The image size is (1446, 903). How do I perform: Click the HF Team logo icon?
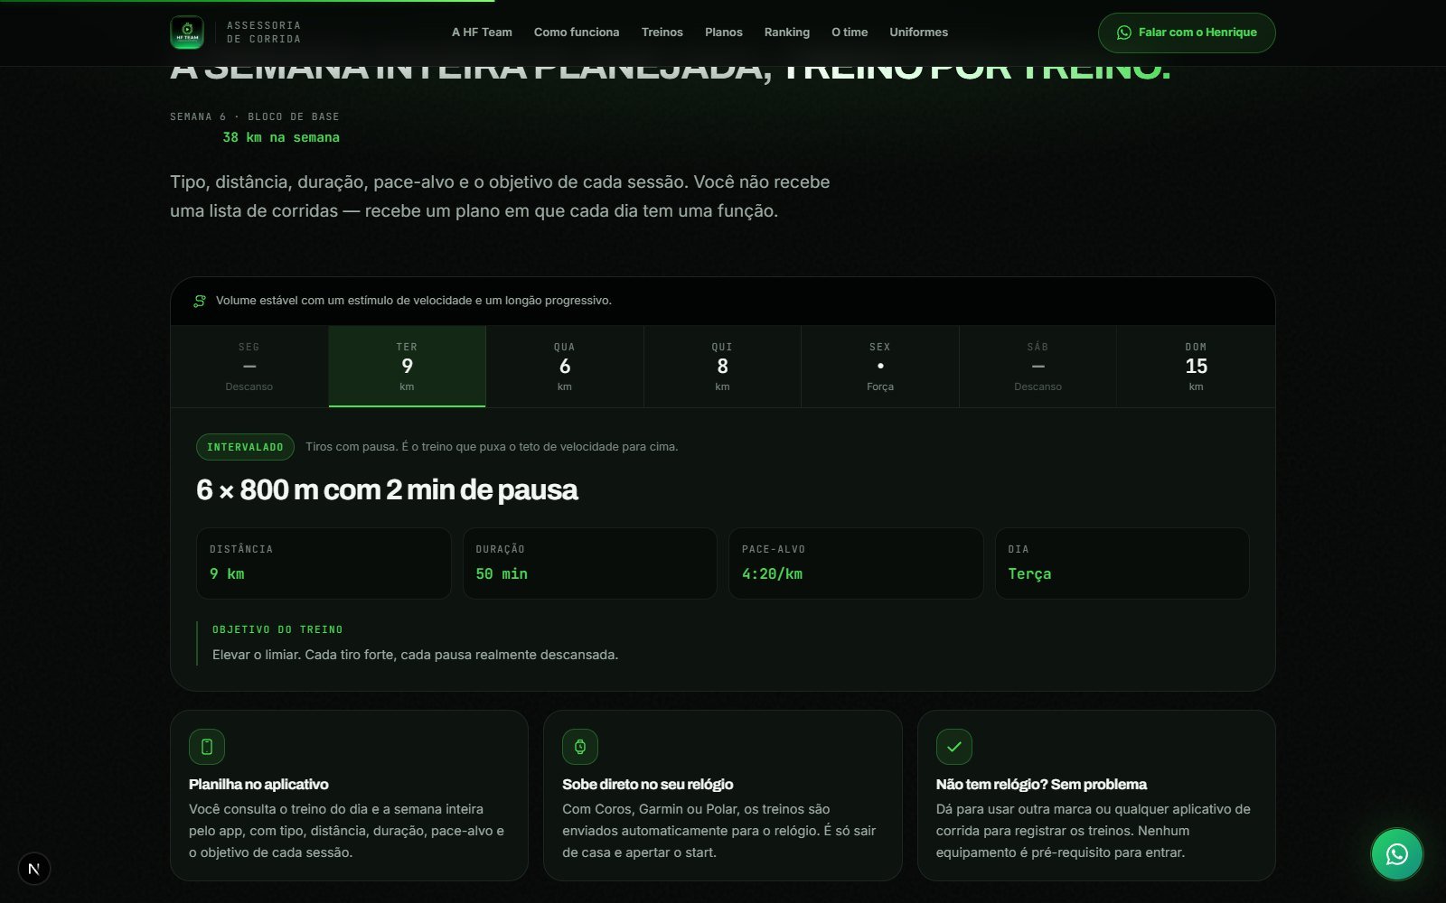click(187, 33)
